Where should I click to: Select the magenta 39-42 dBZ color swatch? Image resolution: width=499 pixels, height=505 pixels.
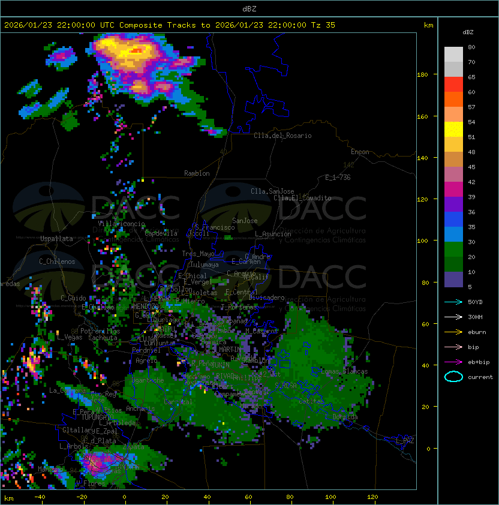click(x=453, y=190)
